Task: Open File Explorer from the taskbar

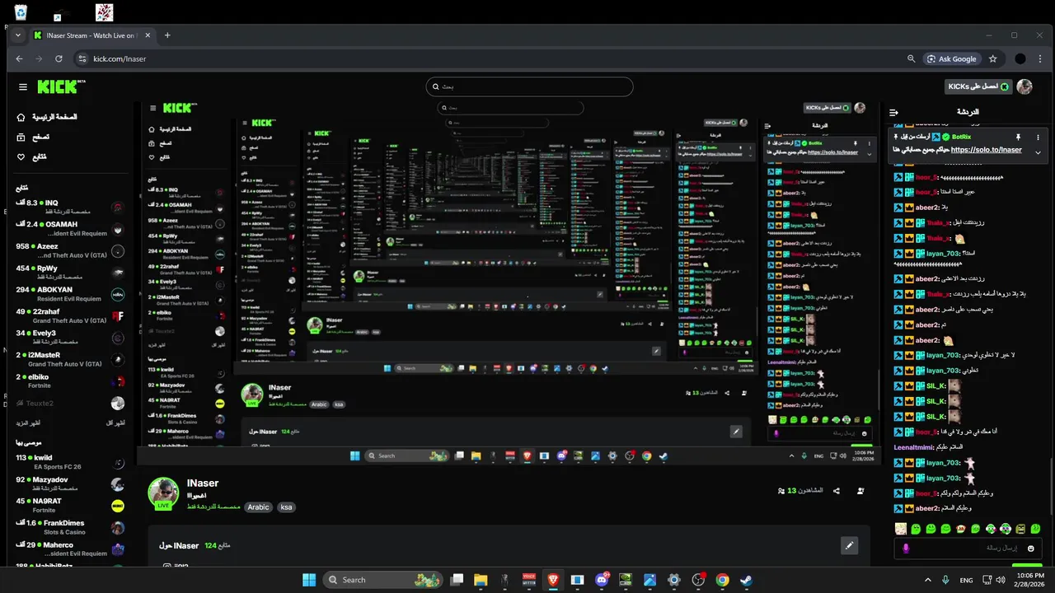Action: coord(481,580)
